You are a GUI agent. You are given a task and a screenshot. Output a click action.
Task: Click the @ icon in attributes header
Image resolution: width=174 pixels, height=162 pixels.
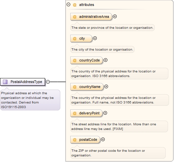click(75, 5)
